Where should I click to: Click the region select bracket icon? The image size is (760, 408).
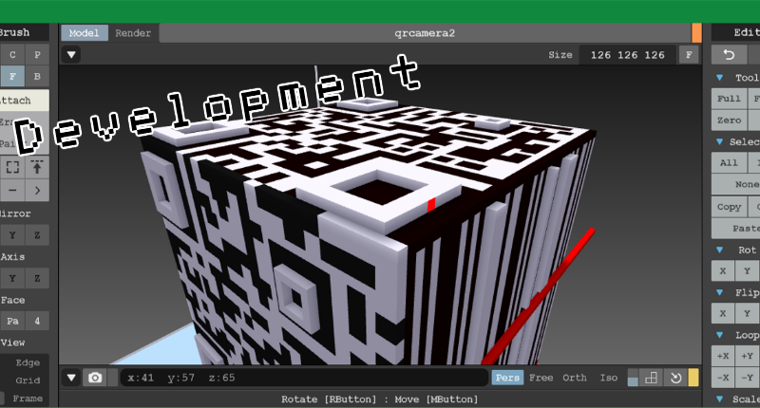point(11,167)
